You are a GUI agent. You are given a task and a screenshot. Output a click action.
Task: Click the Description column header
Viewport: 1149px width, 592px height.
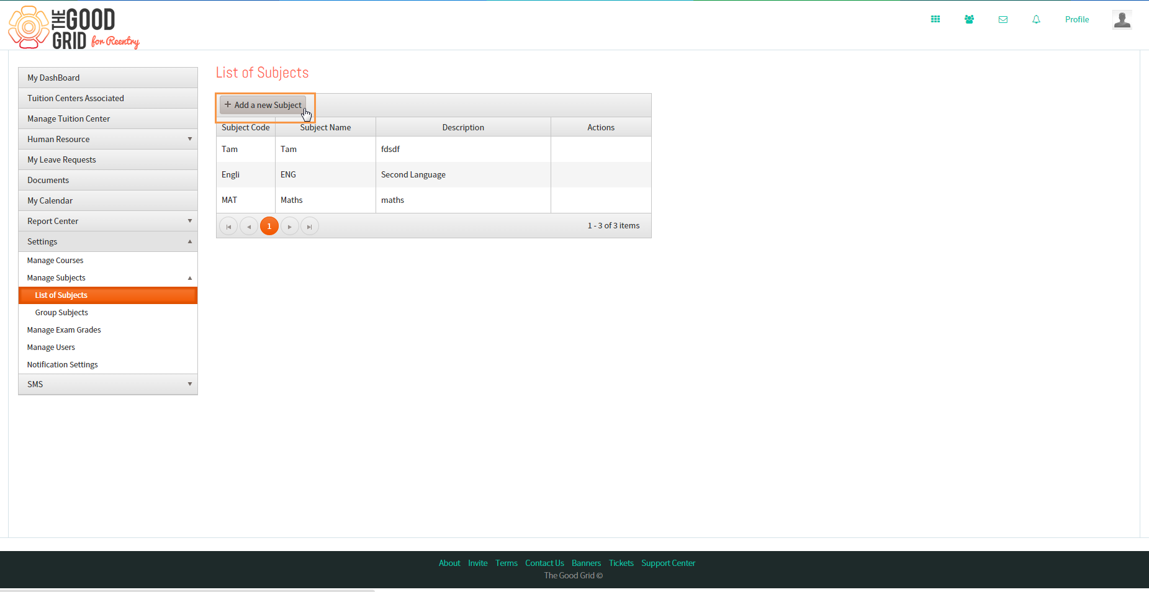(463, 127)
